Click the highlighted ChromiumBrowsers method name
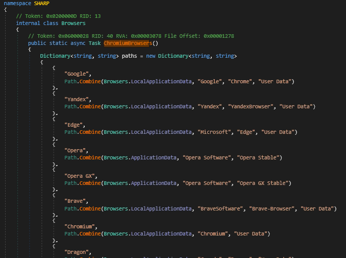This screenshot has width=346, height=258. (x=128, y=43)
